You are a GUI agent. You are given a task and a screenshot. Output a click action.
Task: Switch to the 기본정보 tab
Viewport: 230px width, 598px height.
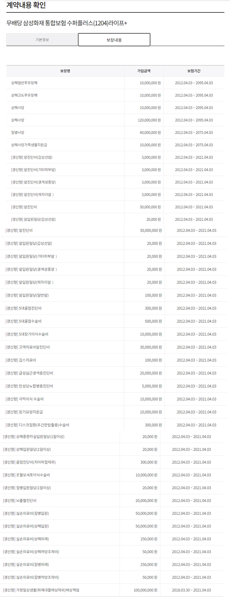[x=42, y=40]
